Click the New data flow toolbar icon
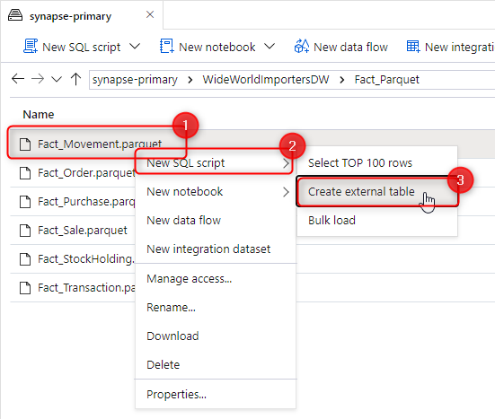The image size is (495, 419). pyautogui.click(x=302, y=46)
